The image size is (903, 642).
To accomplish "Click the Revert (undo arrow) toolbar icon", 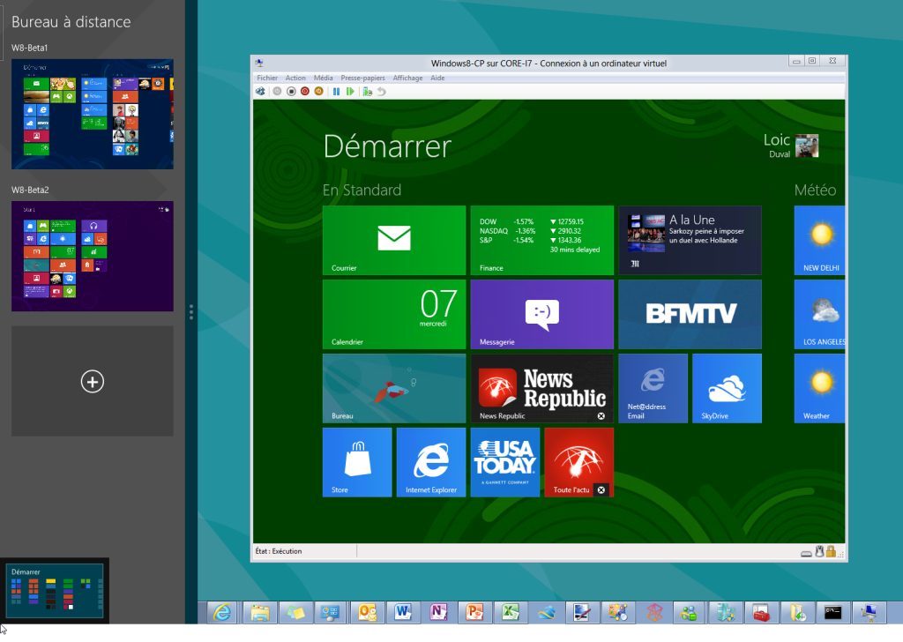I will [x=381, y=91].
